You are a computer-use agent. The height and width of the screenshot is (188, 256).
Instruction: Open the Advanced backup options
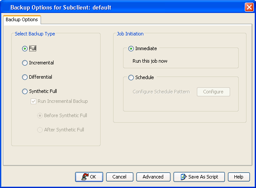click(x=153, y=177)
